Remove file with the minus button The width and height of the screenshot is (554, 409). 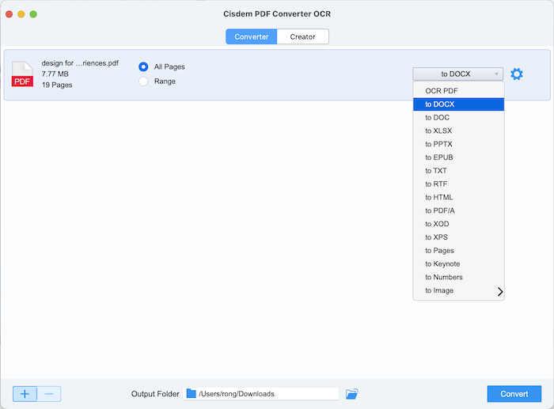(49, 394)
